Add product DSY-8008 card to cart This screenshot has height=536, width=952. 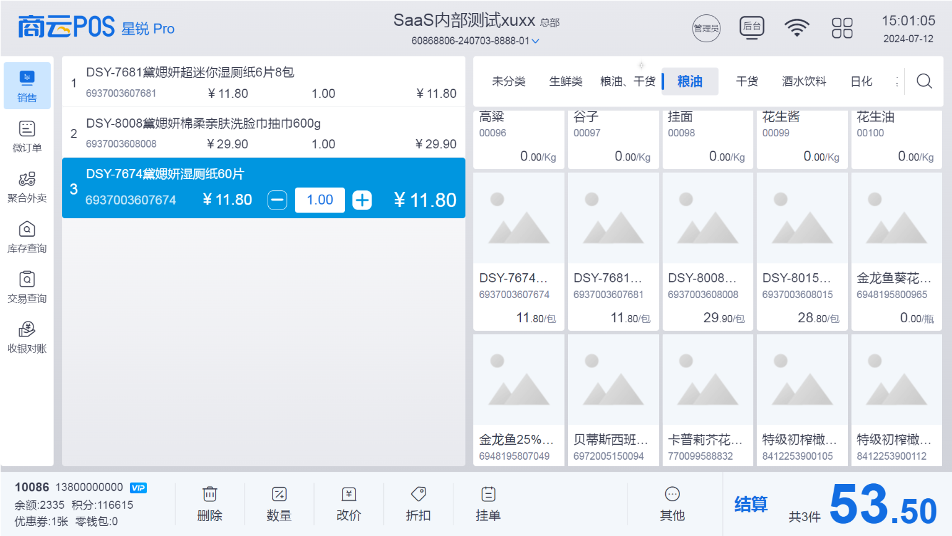tap(708, 252)
